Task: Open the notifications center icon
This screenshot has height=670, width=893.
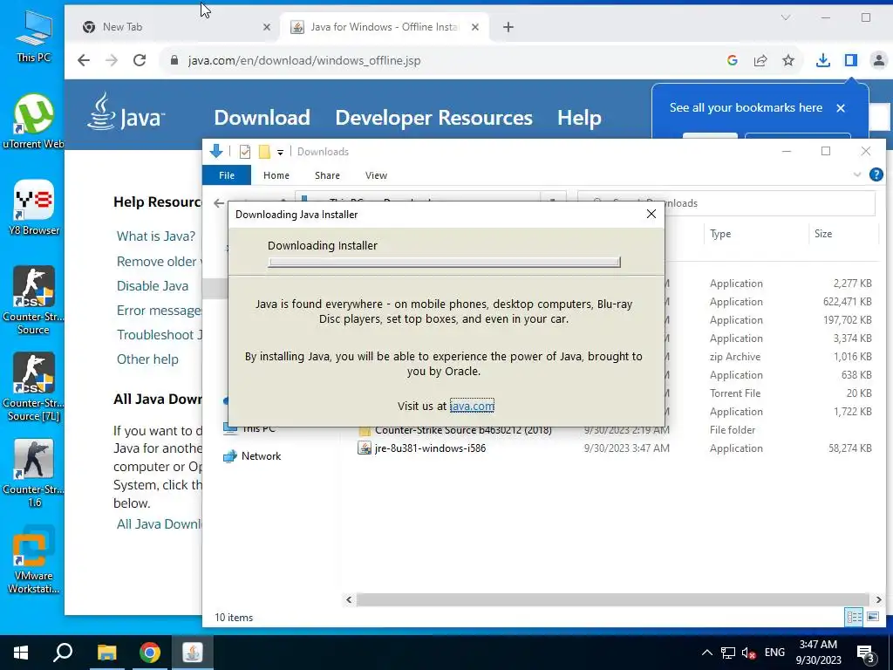Action: [x=866, y=653]
